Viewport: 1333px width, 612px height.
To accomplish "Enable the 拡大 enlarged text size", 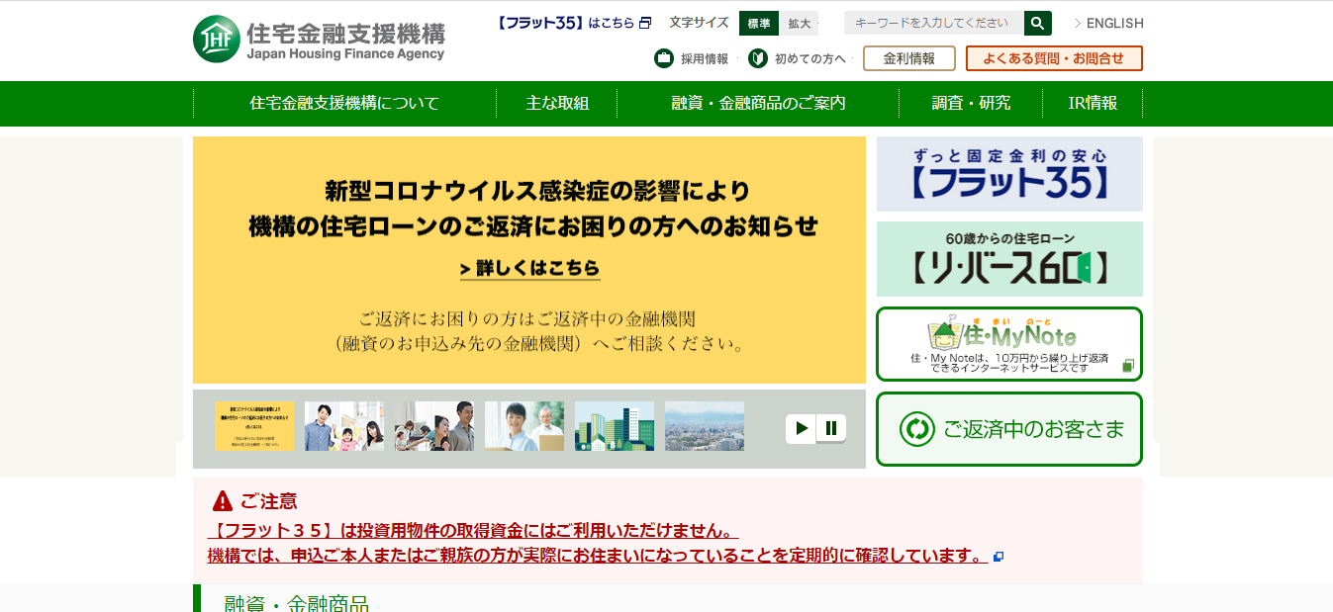I will (x=798, y=23).
